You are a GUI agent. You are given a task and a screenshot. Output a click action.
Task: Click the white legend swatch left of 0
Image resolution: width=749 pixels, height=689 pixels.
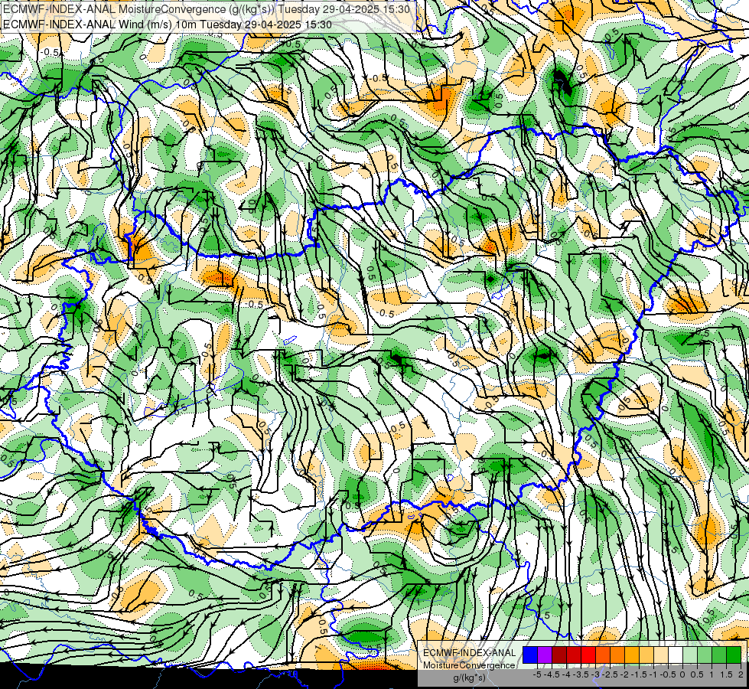[676, 655]
